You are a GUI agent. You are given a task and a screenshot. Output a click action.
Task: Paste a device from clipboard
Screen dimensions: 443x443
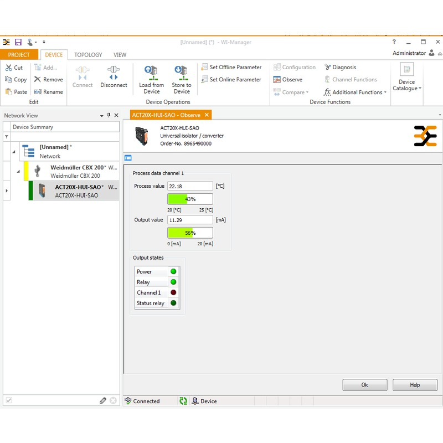[17, 92]
